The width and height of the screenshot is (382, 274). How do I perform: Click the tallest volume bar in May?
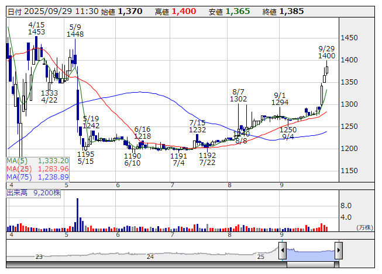77,215
